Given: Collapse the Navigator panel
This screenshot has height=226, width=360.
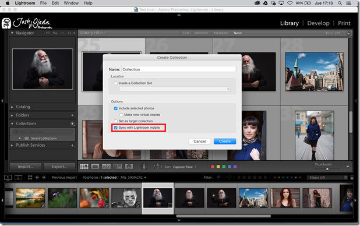Looking at the screenshot, I should tap(12, 33).
